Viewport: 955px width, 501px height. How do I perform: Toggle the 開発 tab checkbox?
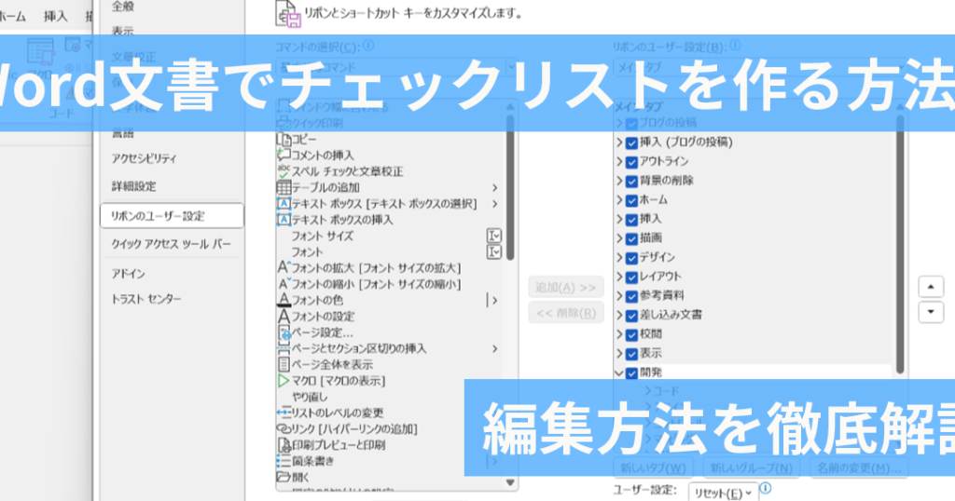tap(631, 372)
